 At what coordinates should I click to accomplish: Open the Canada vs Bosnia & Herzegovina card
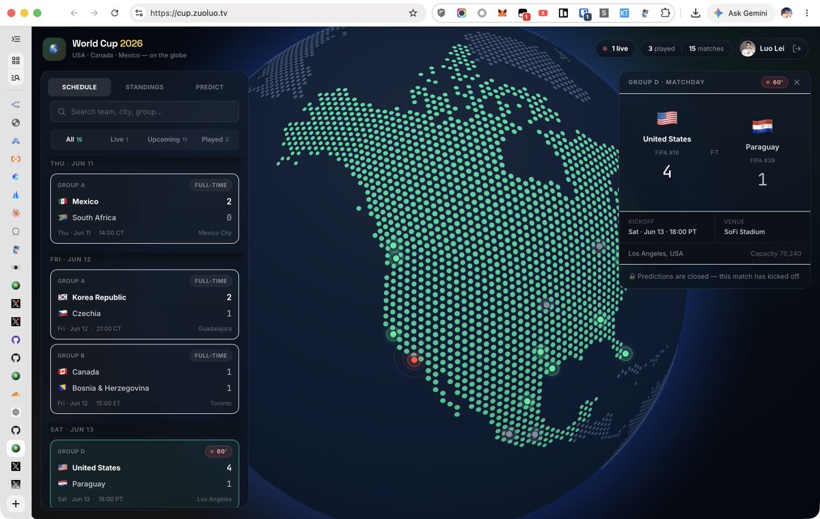(144, 379)
